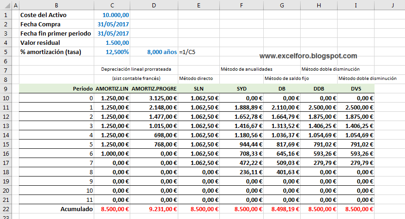Select the 236,11 € cell
The width and height of the screenshot is (405, 219).
(x=242, y=172)
